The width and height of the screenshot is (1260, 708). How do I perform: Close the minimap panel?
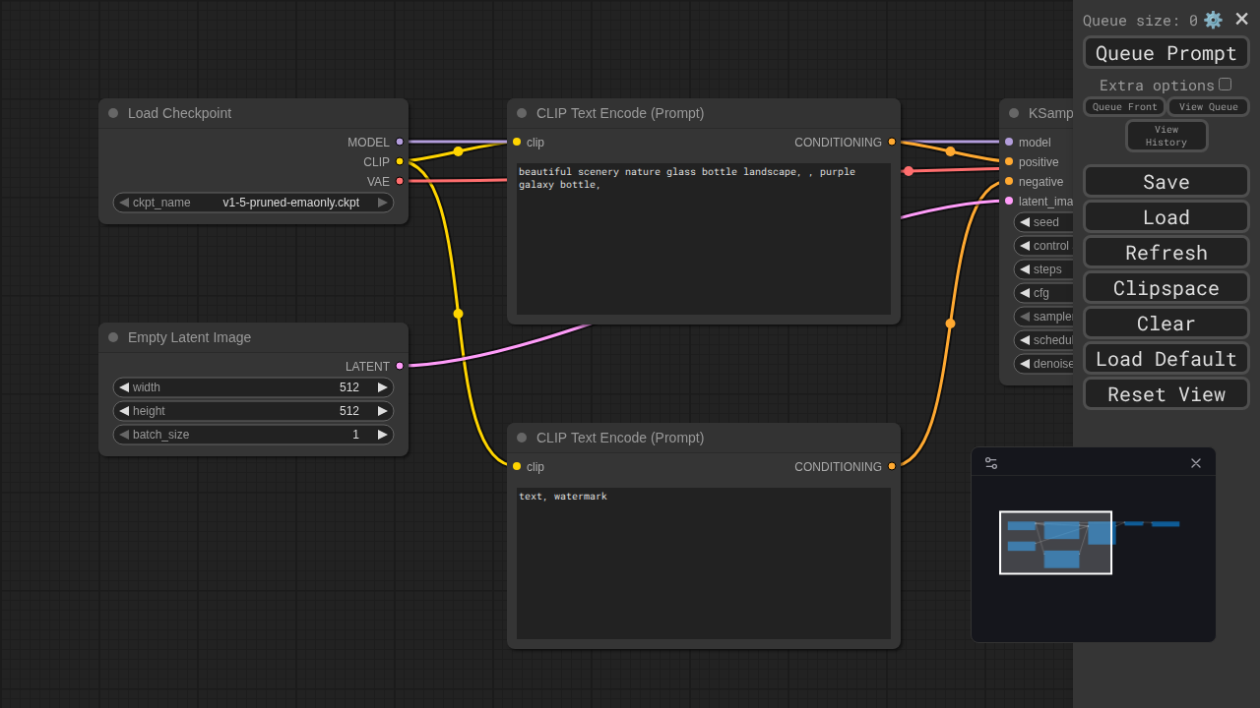(1196, 463)
